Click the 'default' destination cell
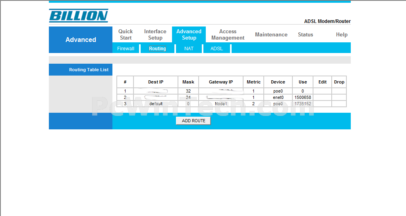The height and width of the screenshot is (216, 406). [x=156, y=104]
